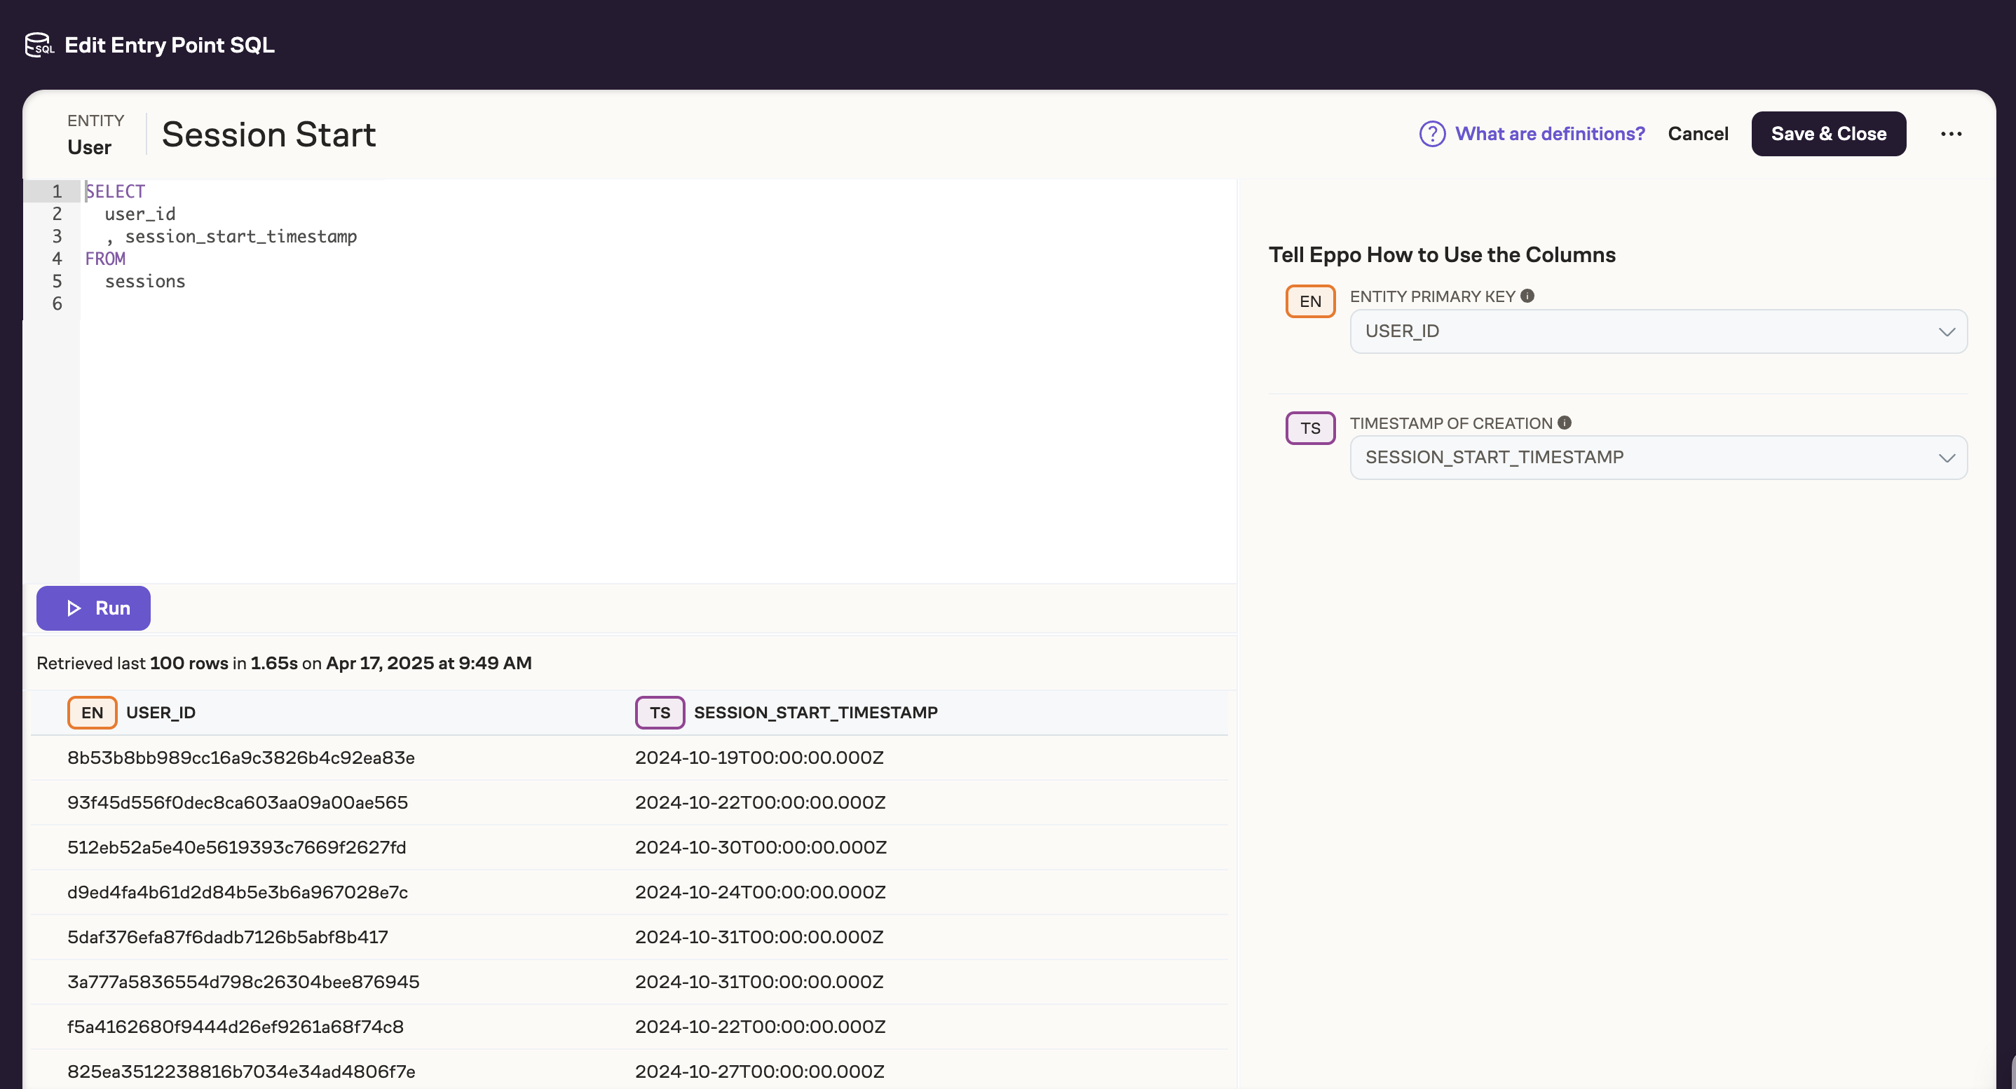Open the USER_ID entity primary key dropdown
Screen dimensions: 2016x1089
[1657, 331]
